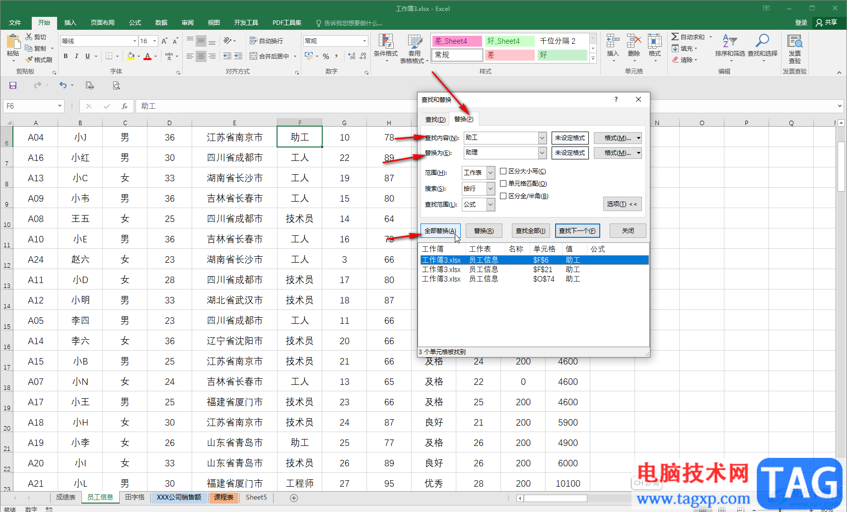Click the Format cells icon
The width and height of the screenshot is (847, 512).
pos(655,41)
